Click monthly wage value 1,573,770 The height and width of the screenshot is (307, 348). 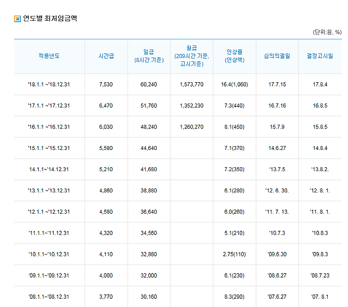tap(191, 85)
